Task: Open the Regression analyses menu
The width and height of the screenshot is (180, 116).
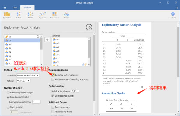Action: [x=43, y=15]
